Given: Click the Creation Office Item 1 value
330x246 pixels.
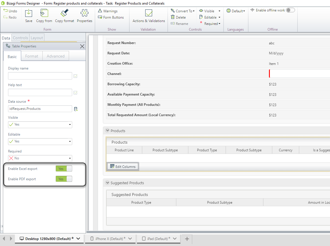Looking at the screenshot, I should (x=274, y=64).
